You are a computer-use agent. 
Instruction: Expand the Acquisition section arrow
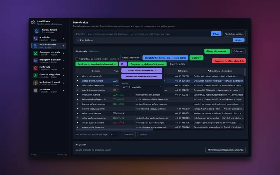pyautogui.click(x=63, y=38)
